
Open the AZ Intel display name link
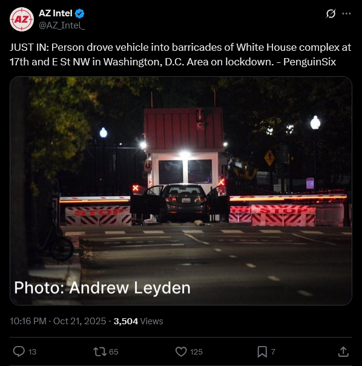tap(56, 13)
